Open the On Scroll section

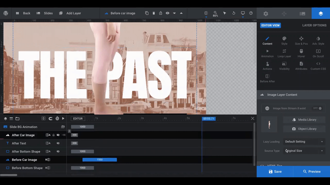click(x=318, y=53)
